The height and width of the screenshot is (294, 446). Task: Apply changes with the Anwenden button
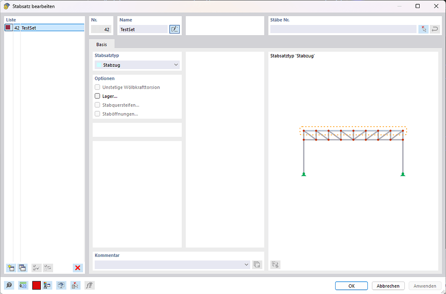(x=425, y=286)
